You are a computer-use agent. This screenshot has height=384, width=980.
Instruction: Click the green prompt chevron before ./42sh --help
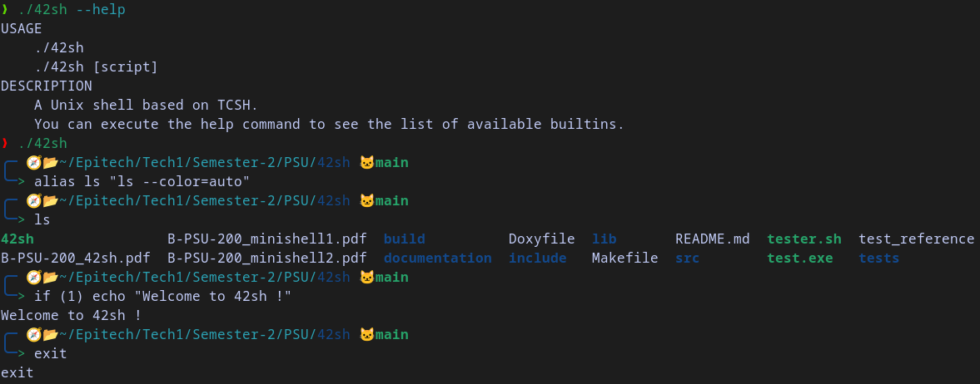[x=6, y=10]
